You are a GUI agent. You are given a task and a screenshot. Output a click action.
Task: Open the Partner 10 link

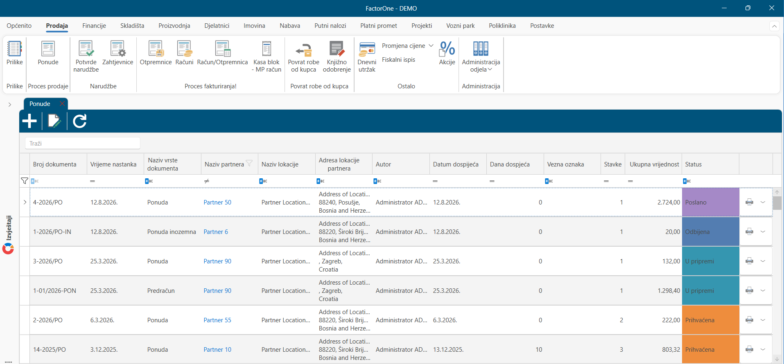[x=217, y=350]
